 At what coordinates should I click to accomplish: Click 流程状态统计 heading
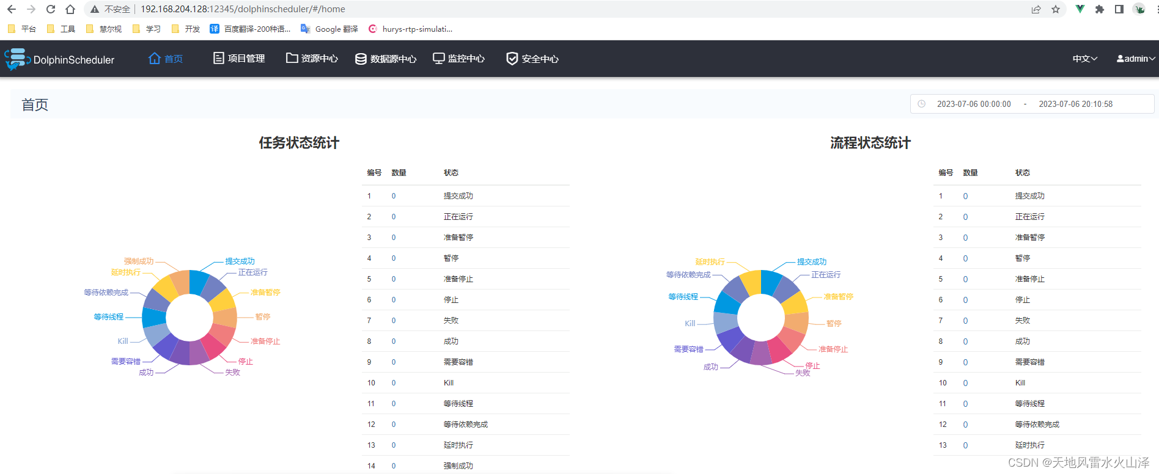(x=870, y=143)
